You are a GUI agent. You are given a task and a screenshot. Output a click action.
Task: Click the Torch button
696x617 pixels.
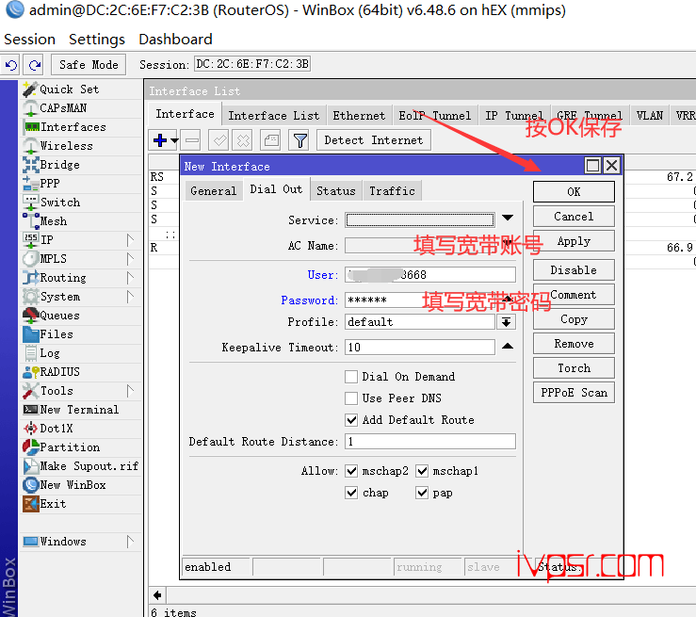(x=574, y=368)
